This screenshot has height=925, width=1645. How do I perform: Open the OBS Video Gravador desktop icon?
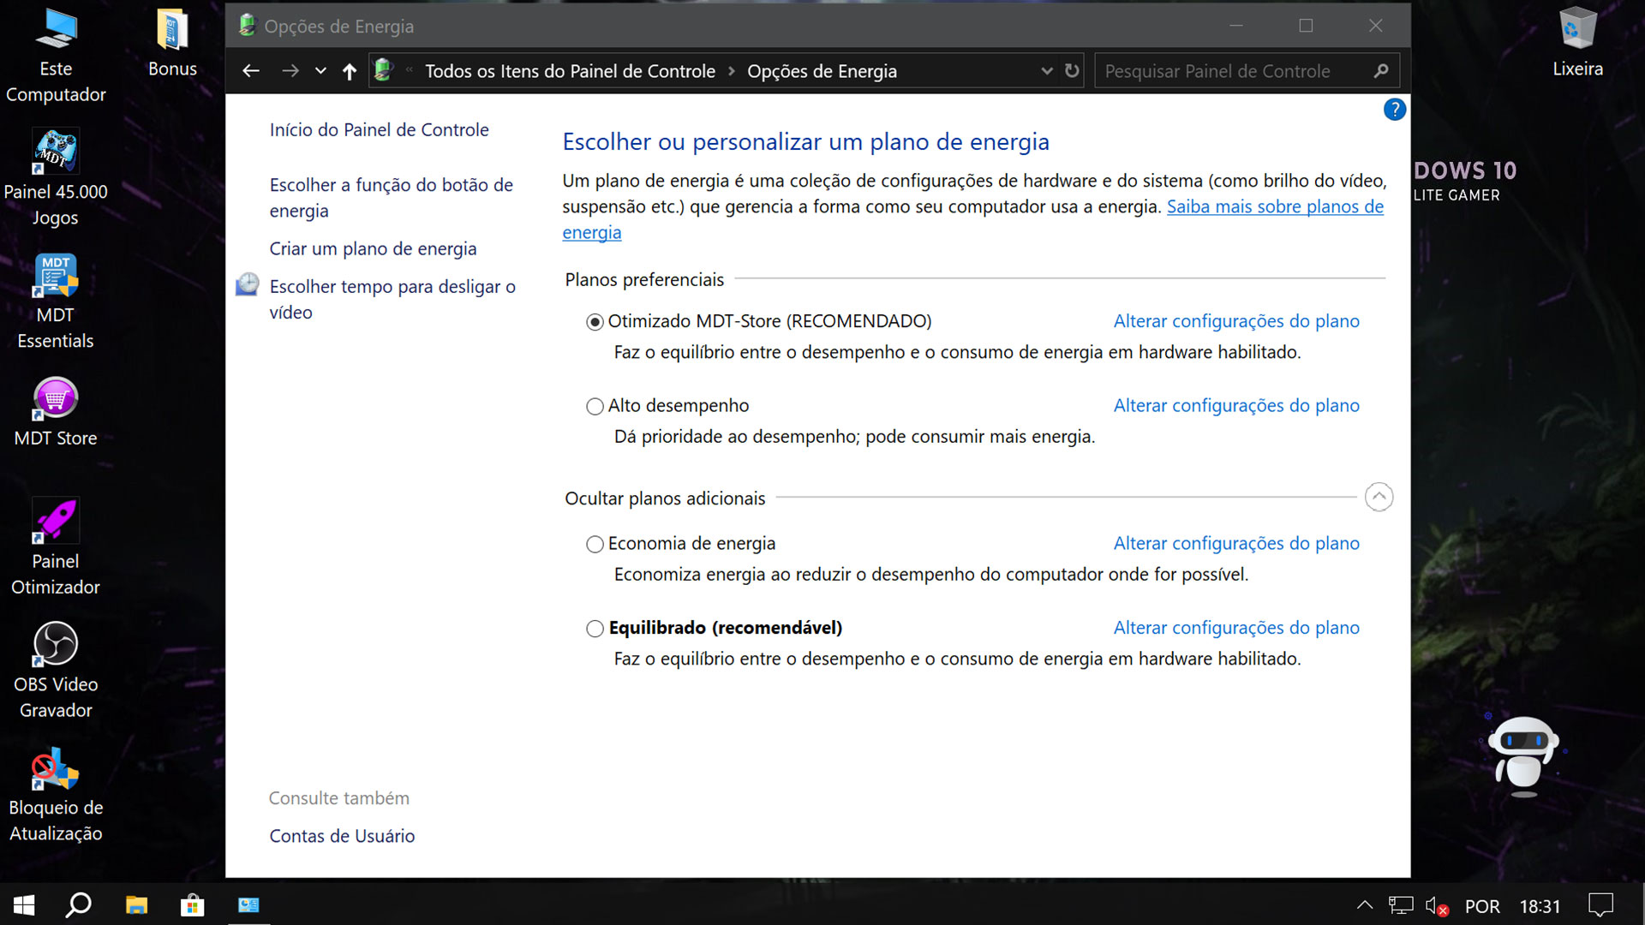click(x=56, y=644)
